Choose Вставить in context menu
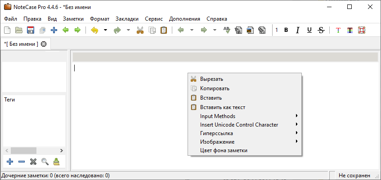The width and height of the screenshot is (381, 180). 245,98
